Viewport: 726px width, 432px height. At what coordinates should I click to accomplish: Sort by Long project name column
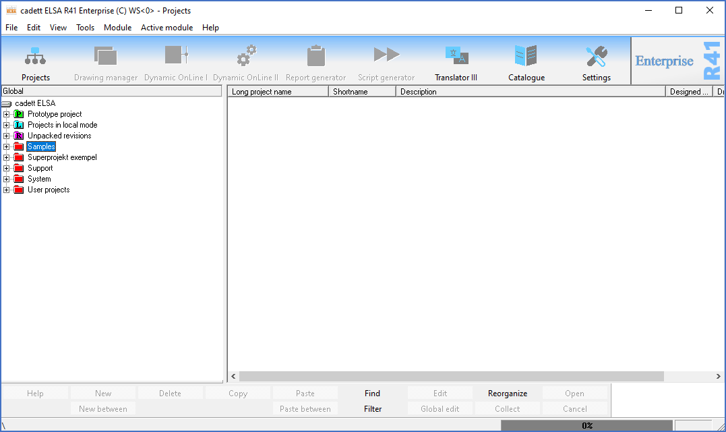(x=278, y=92)
